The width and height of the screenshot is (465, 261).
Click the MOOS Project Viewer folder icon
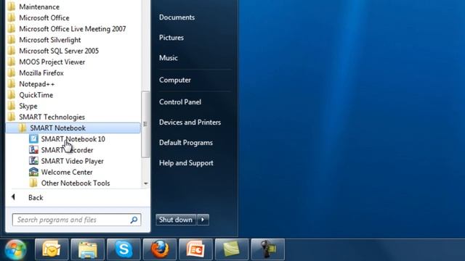pos(12,62)
